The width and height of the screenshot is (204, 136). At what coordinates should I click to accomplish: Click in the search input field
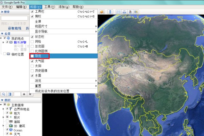[14, 18]
